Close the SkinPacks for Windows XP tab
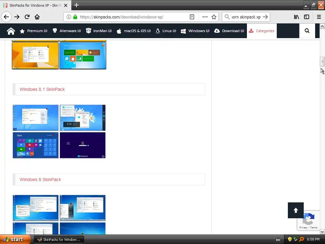The height and width of the screenshot is (244, 325). pos(66,5)
